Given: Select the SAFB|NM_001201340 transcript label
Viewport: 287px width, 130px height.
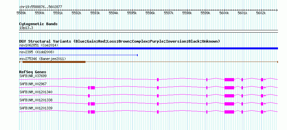Looking at the screenshot, I should [x=36, y=92].
